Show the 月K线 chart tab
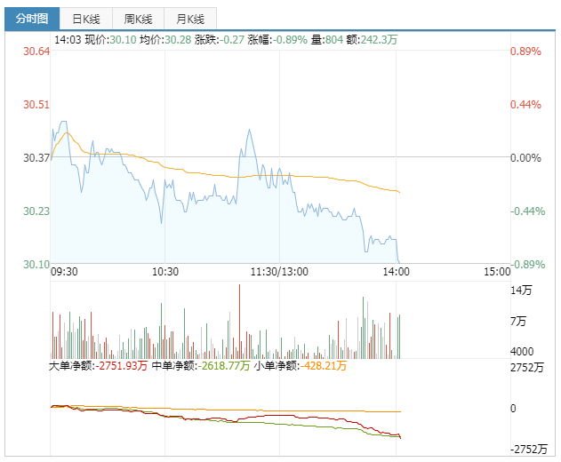This screenshot has height=462, width=561. (189, 19)
